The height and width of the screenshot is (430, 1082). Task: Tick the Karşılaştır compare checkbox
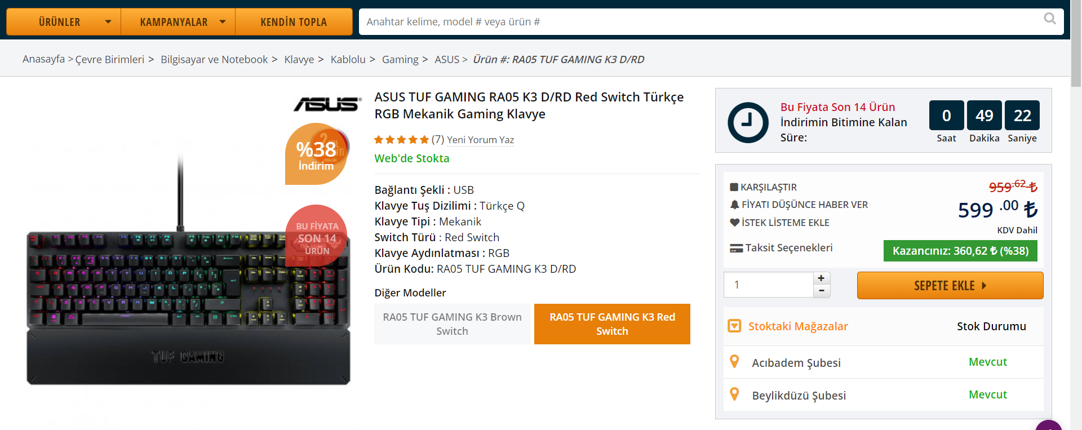(734, 187)
